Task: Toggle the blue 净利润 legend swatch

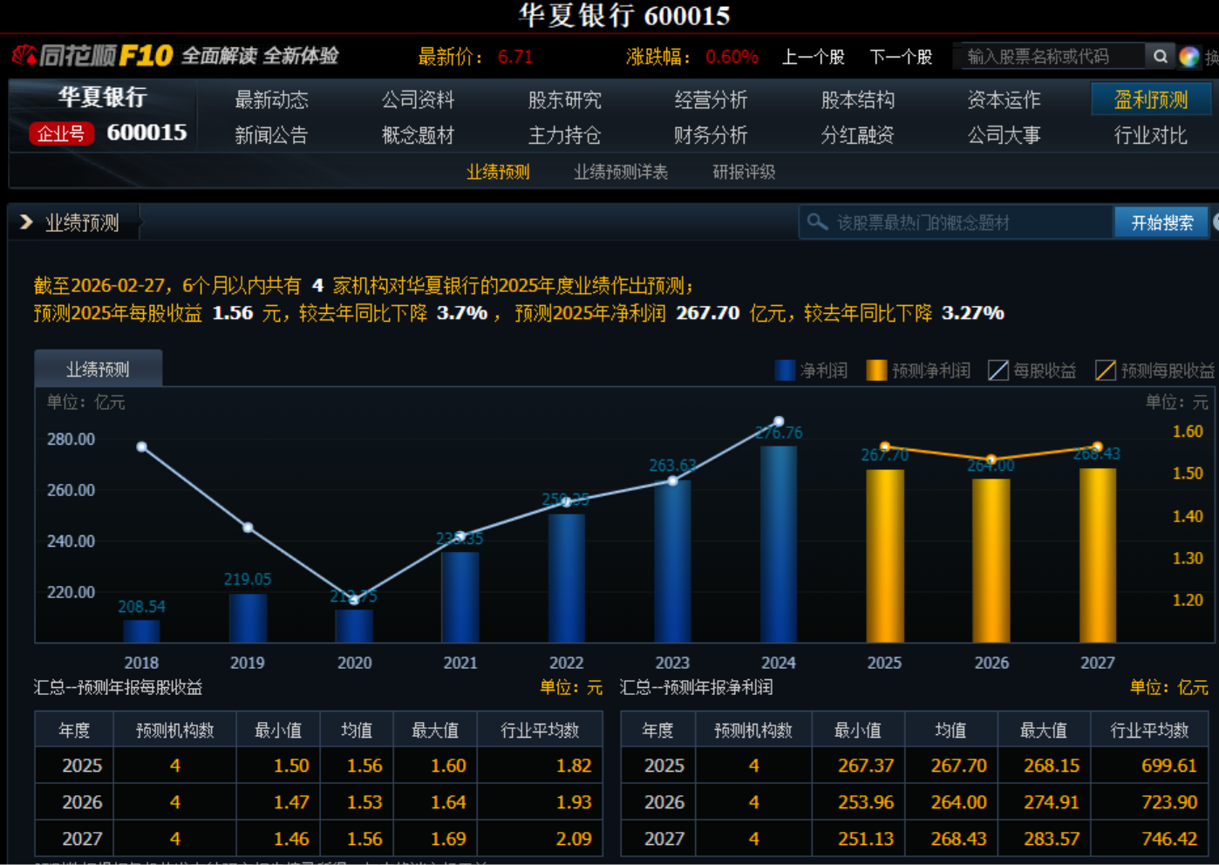Action: 785,371
